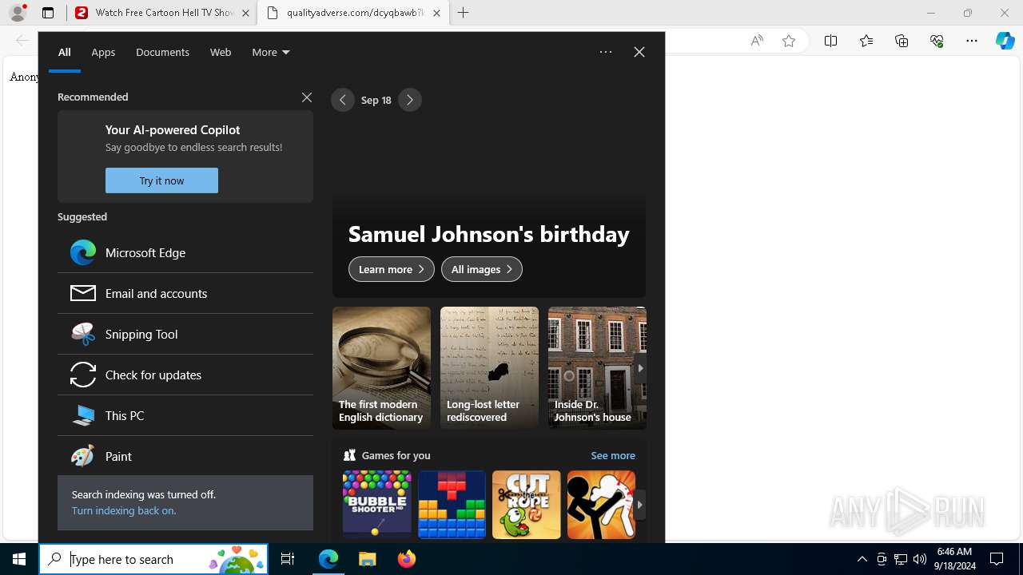
Task: Open Long-lost letter rediscovered card
Action: 489,368
